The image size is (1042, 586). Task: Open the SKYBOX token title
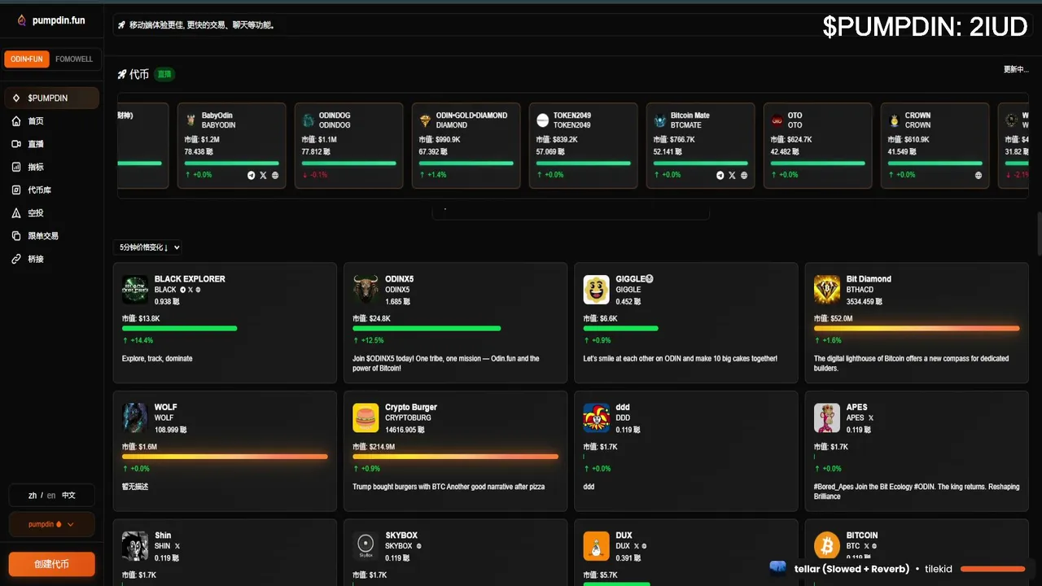(x=401, y=536)
